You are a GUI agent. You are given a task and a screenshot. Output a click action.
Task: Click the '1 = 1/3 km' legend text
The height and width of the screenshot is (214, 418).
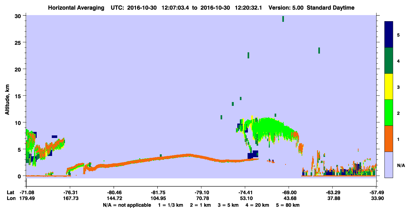click(171, 205)
